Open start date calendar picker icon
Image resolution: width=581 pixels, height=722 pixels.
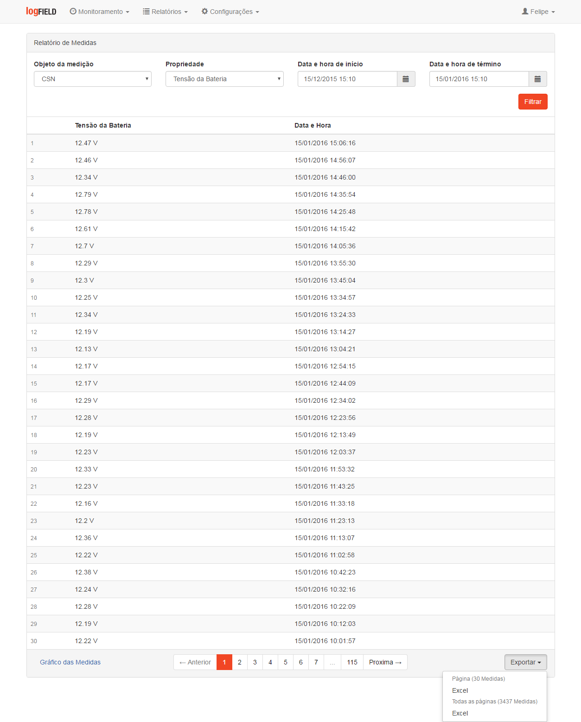406,79
